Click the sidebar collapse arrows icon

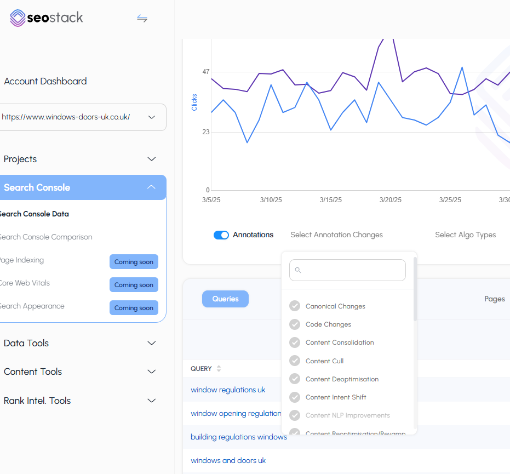tap(142, 19)
